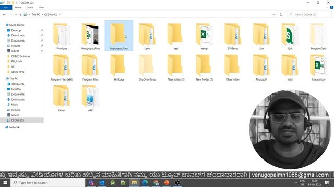
Task: Go up one level with Up arrow
Action: 20,14
